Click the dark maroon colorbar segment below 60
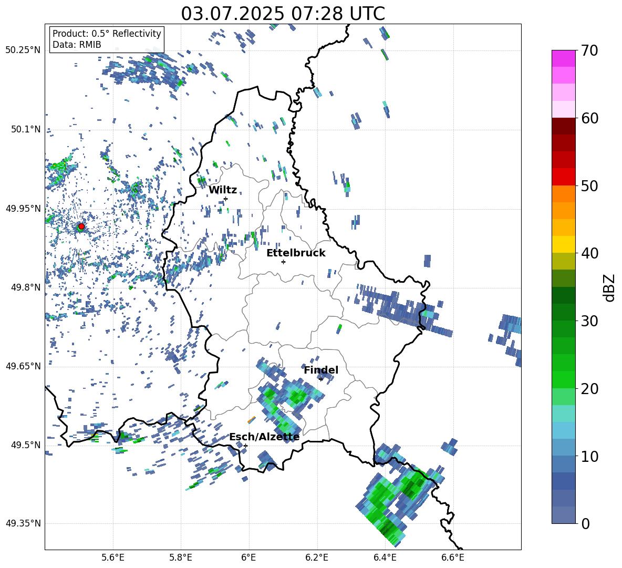The height and width of the screenshot is (568, 622). [563, 126]
